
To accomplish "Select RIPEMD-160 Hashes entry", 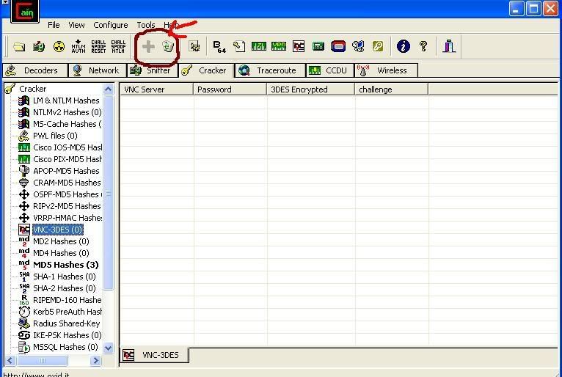I will point(67,300).
